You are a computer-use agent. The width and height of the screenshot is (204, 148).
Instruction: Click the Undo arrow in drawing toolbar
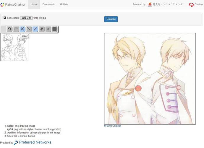click(9, 29)
